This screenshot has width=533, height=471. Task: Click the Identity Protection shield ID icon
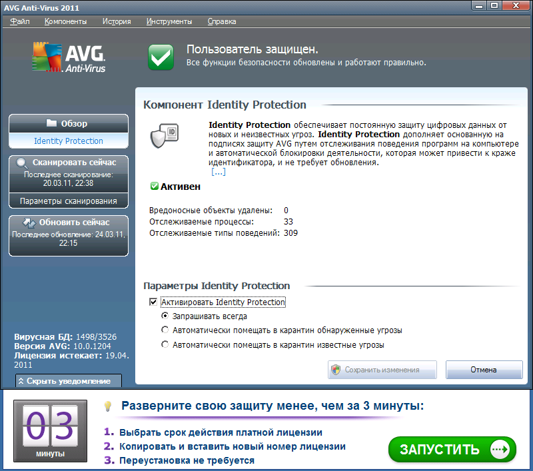[165, 136]
